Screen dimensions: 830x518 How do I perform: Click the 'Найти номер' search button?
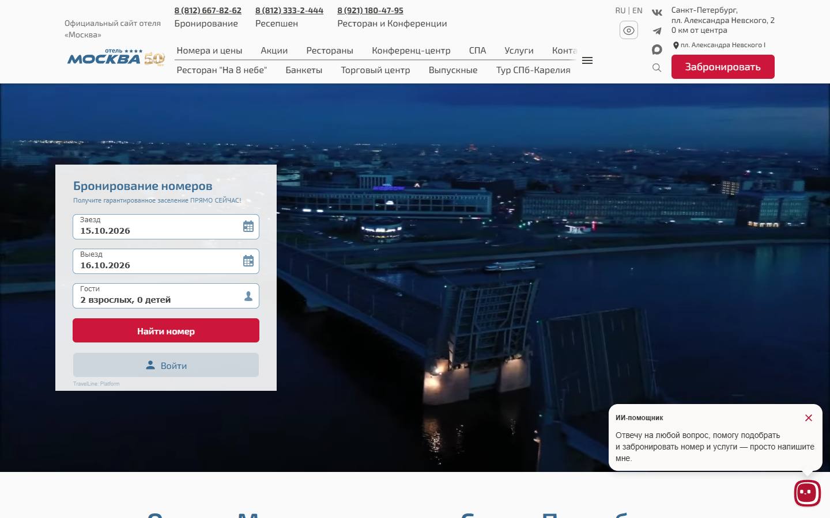166,330
